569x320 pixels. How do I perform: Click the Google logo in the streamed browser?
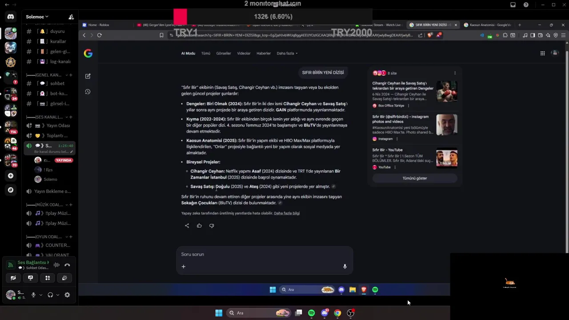pyautogui.click(x=88, y=53)
